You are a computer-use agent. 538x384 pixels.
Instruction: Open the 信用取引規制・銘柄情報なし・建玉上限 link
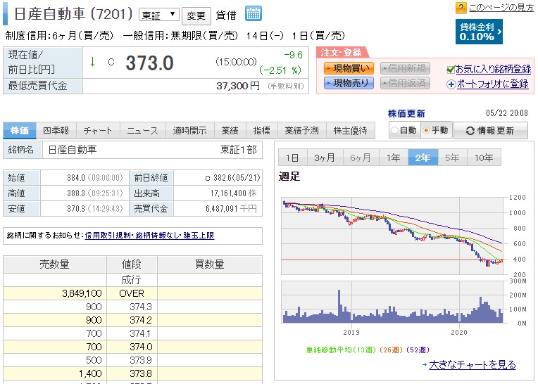pyautogui.click(x=149, y=236)
